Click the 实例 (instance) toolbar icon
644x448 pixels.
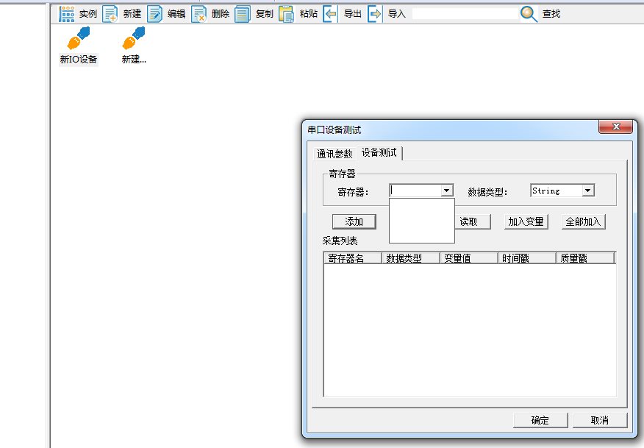pyautogui.click(x=67, y=14)
